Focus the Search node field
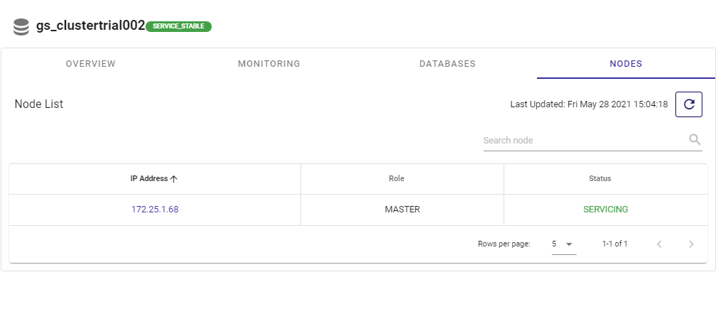The image size is (723, 331). click(x=582, y=141)
